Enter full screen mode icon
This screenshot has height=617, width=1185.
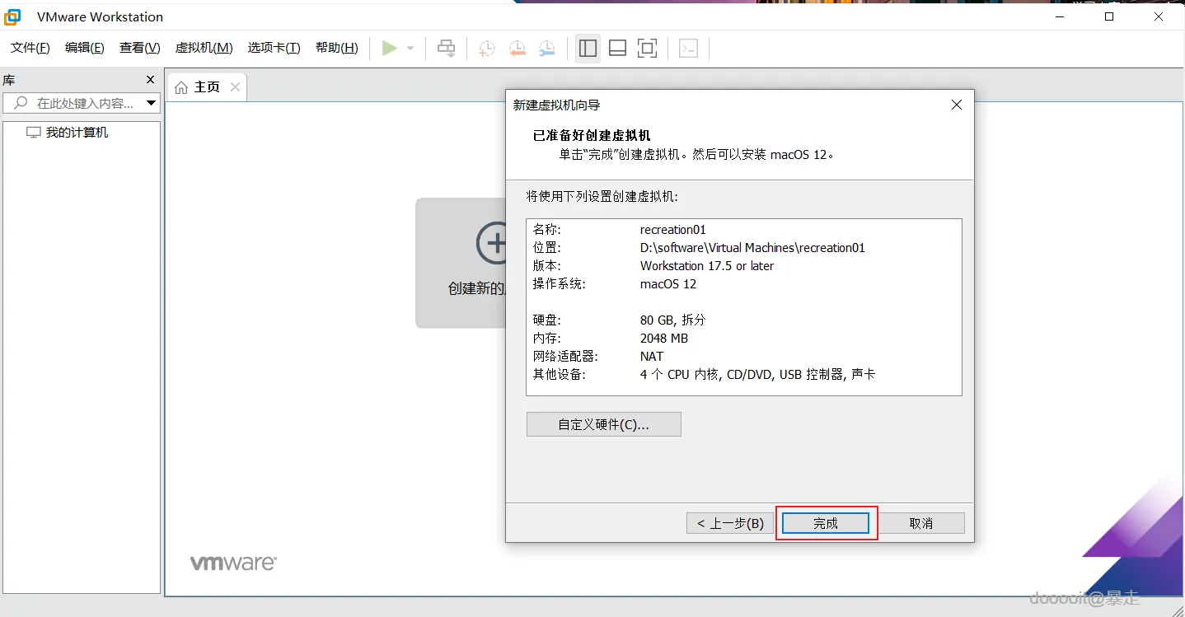[x=647, y=48]
